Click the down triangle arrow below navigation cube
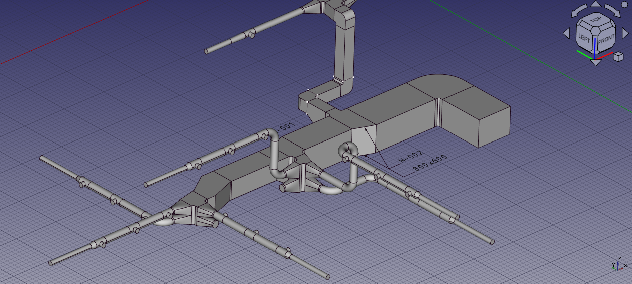The width and height of the screenshot is (632, 284). click(596, 63)
